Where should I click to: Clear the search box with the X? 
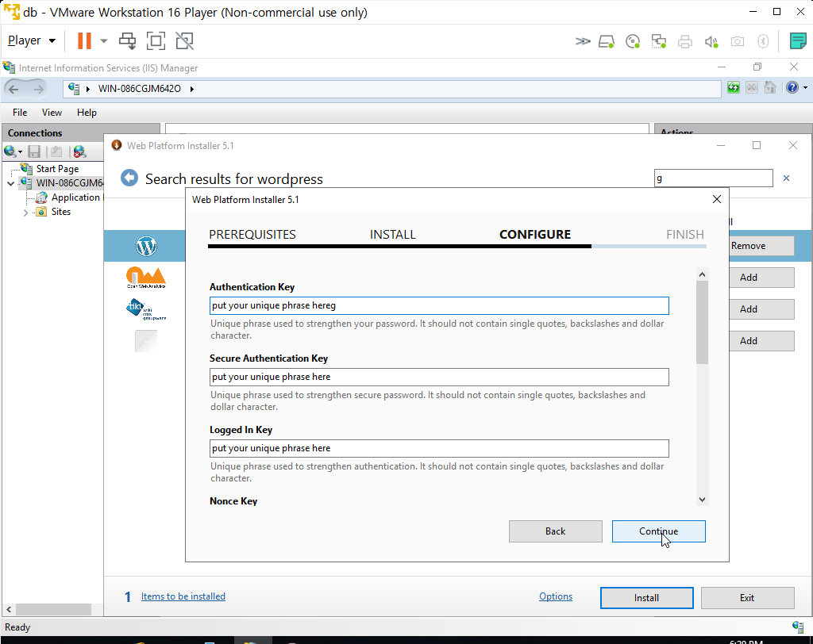tap(787, 178)
